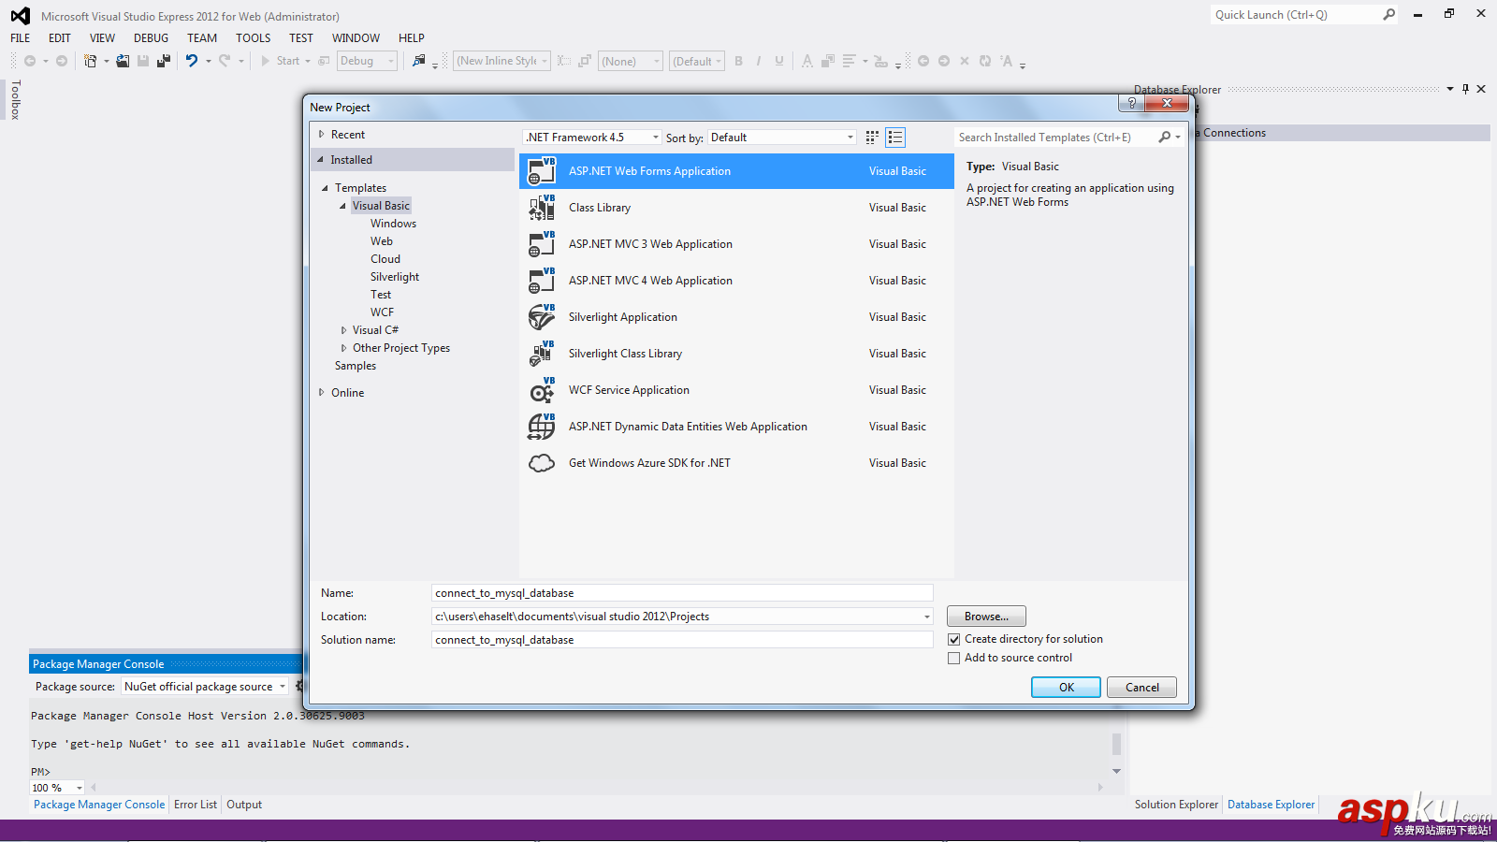Viewport: 1497px width, 842px height.
Task: Click the Bold formatting toolbar icon
Action: tap(738, 61)
